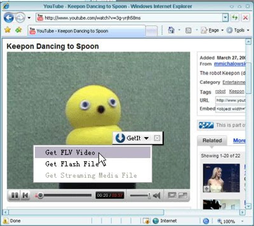Click the video progress seek handle

40,195
